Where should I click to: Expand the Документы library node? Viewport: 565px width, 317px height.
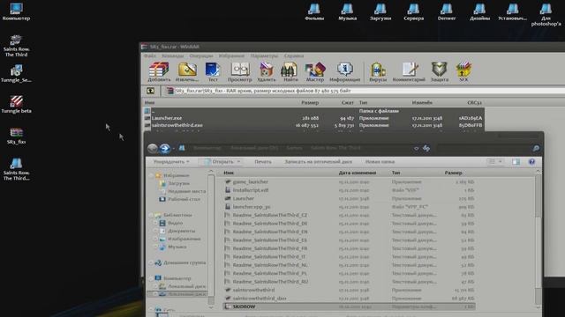pos(155,231)
